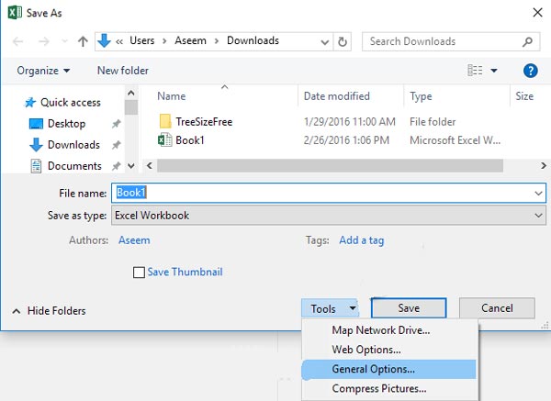Click the Book1 Excel file icon
The image size is (551, 401).
(x=165, y=140)
